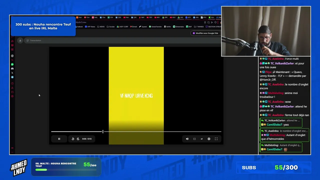Switch to the Indy browser tab

click(95, 17)
